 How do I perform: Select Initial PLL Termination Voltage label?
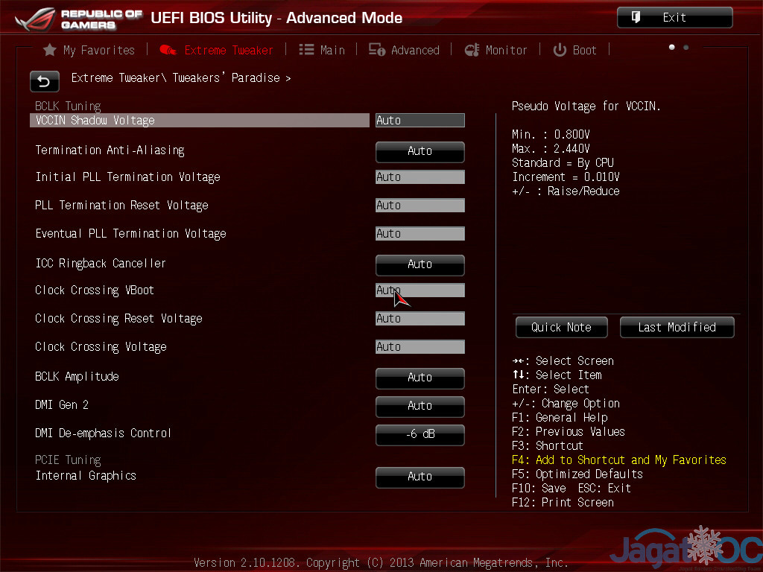click(x=127, y=177)
